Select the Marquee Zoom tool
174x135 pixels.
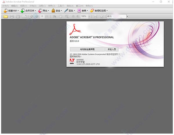tap(67, 16)
